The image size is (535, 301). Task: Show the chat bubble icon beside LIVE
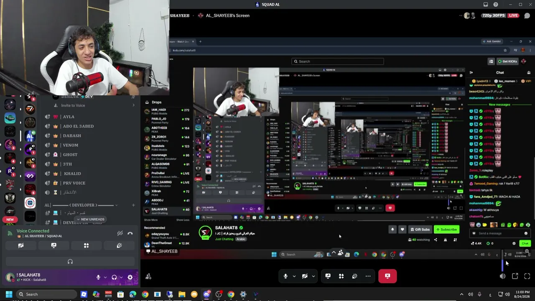coord(527,15)
